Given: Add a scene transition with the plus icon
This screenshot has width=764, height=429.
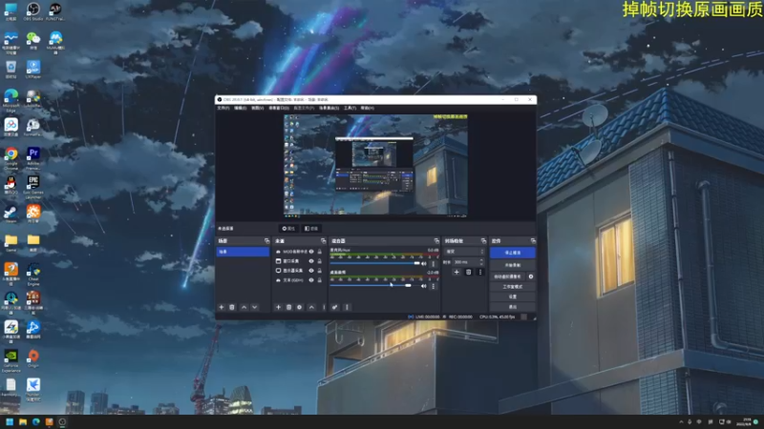Looking at the screenshot, I should tap(456, 272).
